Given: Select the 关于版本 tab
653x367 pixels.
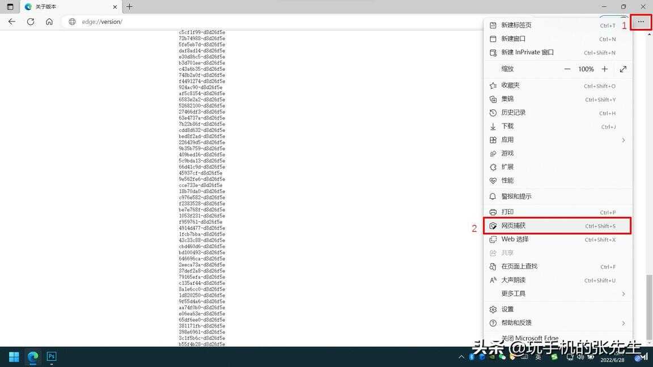Looking at the screenshot, I should tap(70, 7).
